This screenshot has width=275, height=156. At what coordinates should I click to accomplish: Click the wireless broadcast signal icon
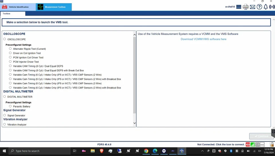(272, 7)
